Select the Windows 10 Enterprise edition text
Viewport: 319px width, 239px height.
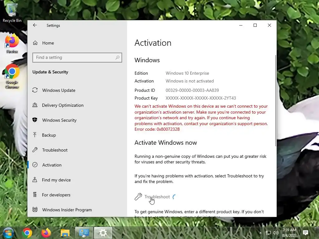187,73
